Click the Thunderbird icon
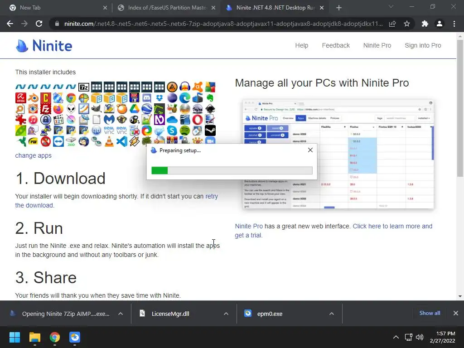This screenshot has width=464, height=348. point(84,141)
